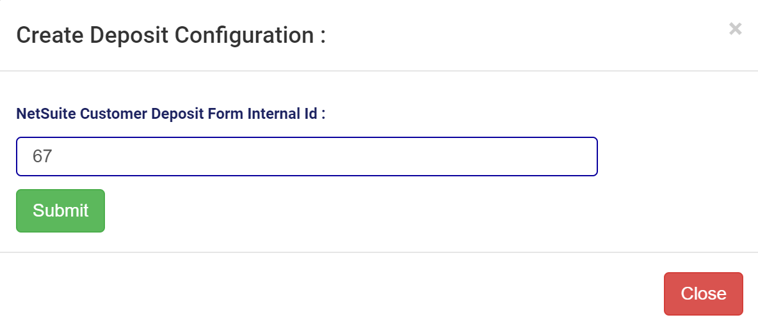Exit the Create Deposit Configuration modal via X
The image size is (758, 329).
736,29
